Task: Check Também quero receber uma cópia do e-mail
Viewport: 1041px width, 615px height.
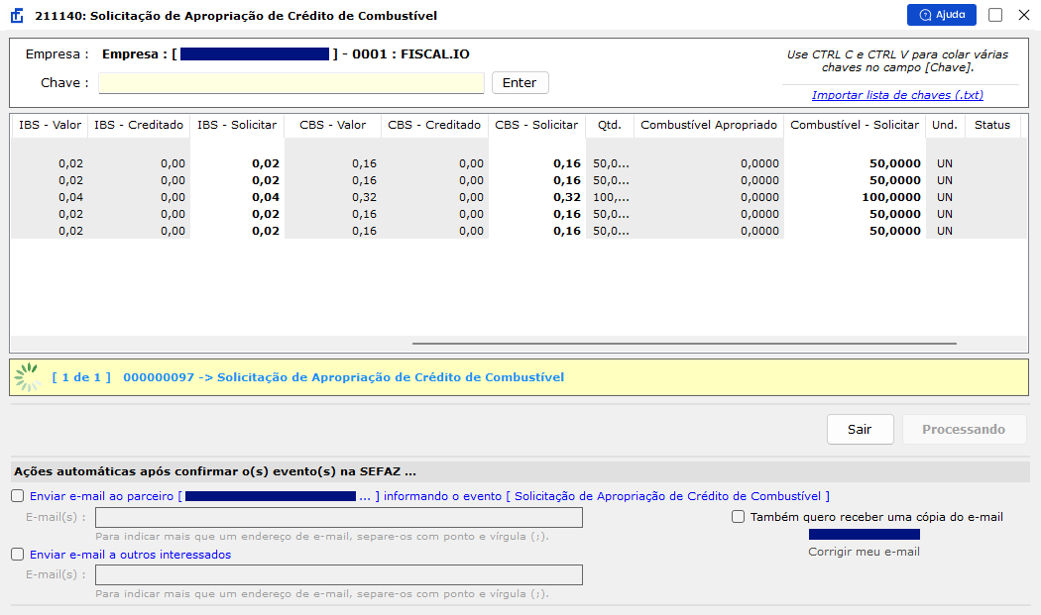Action: click(738, 516)
